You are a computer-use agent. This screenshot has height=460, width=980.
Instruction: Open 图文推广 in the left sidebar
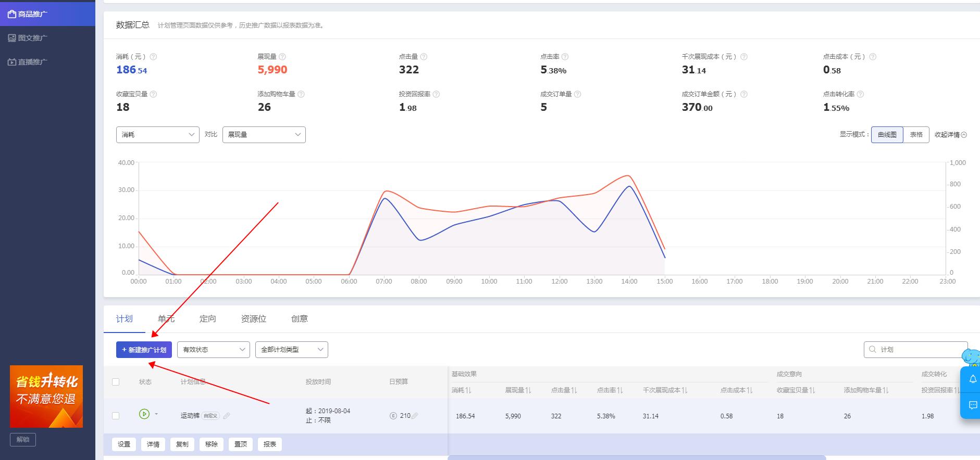[x=32, y=38]
